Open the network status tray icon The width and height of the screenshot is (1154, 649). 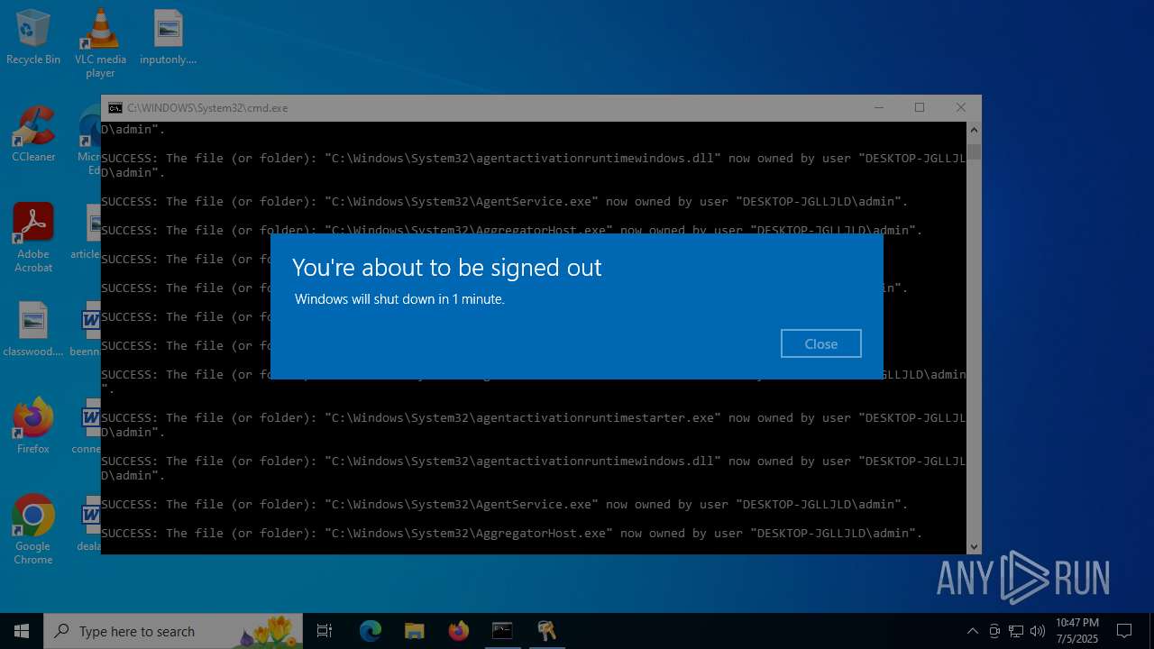click(x=1016, y=631)
